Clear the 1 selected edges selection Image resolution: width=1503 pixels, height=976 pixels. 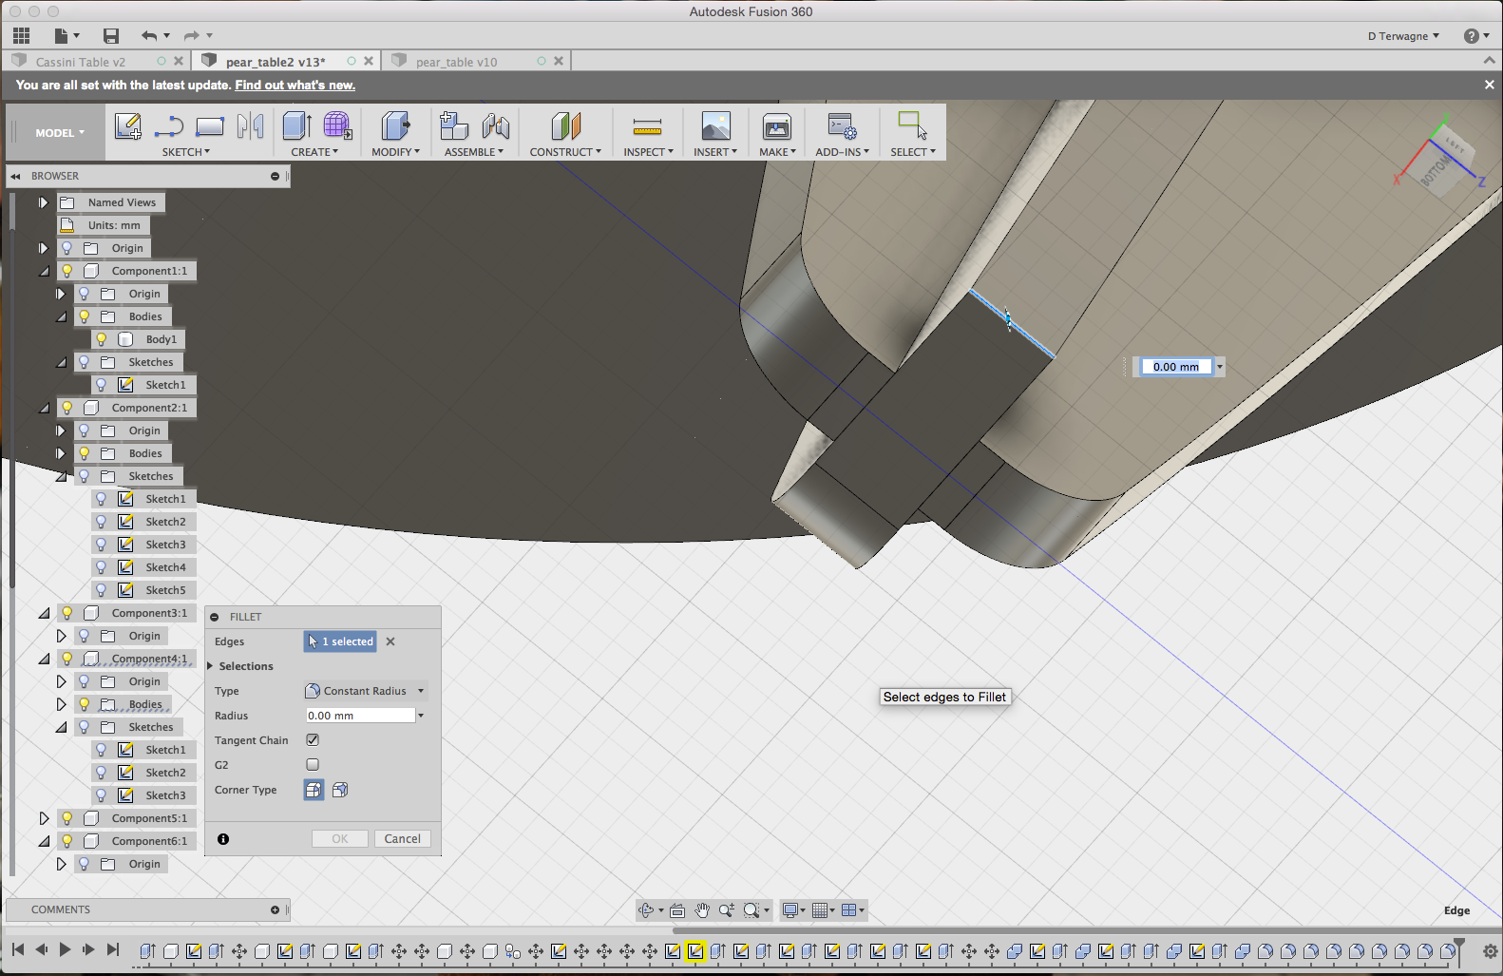[390, 641]
